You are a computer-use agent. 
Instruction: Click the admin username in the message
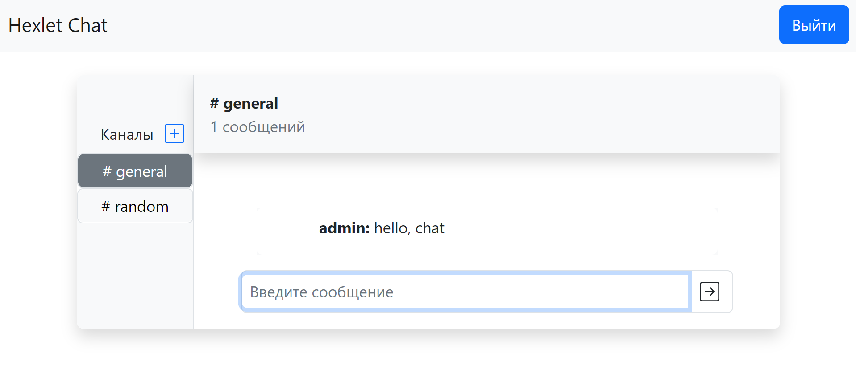pyautogui.click(x=343, y=228)
